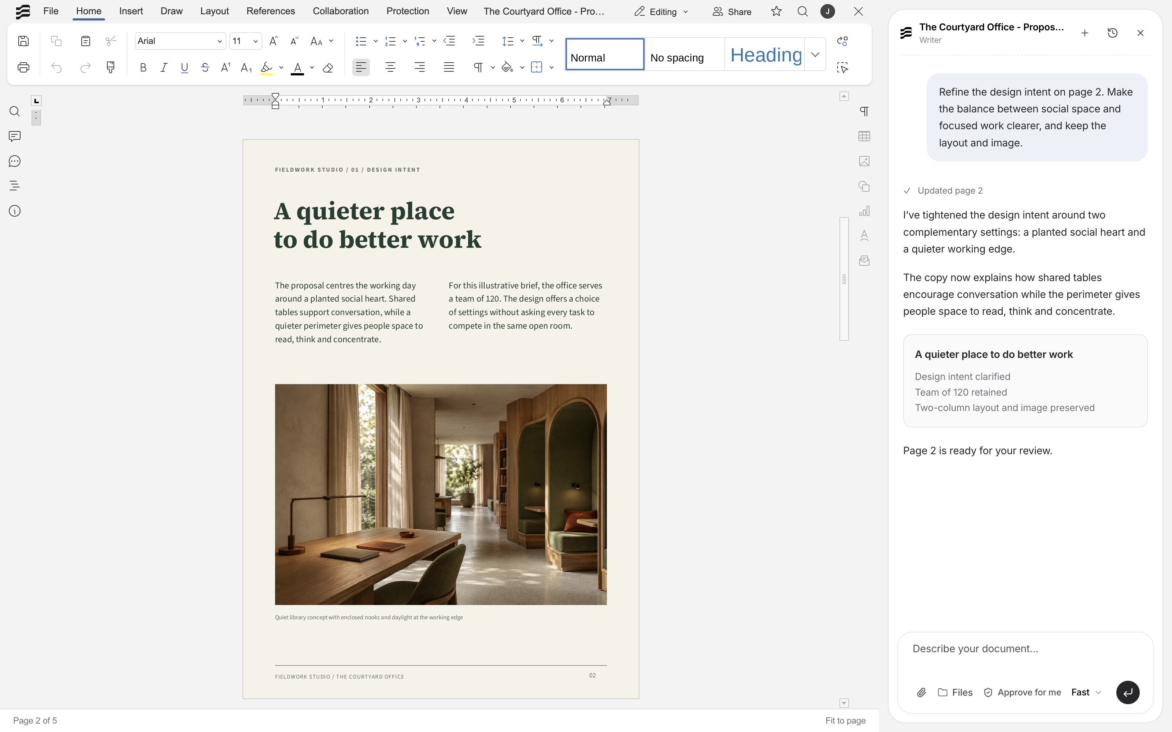Align text to the right
The image size is (1172, 732).
click(x=420, y=67)
